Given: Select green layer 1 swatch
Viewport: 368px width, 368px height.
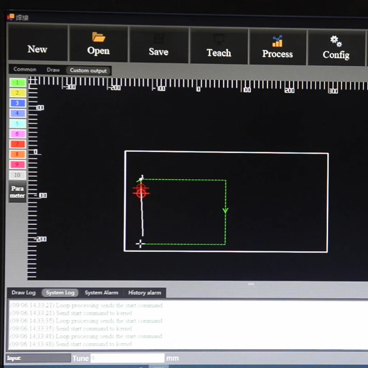Looking at the screenshot, I should click(17, 83).
